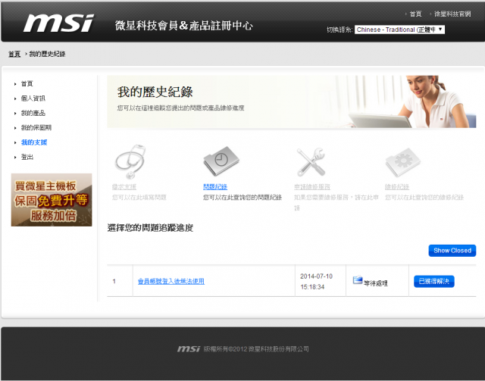Image resolution: width=485 pixels, height=381 pixels.
Task: Click the small MSI logo in footer
Action: [x=189, y=349]
